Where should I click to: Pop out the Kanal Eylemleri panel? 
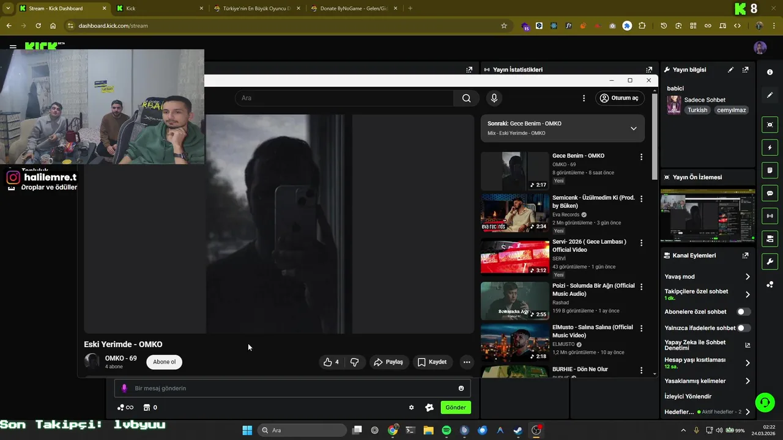coord(745,255)
